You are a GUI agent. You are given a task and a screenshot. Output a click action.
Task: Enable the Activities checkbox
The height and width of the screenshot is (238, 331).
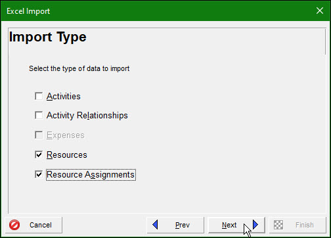click(x=39, y=96)
